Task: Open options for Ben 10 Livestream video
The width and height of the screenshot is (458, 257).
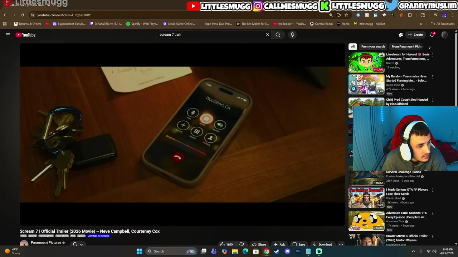Action: coord(433,55)
